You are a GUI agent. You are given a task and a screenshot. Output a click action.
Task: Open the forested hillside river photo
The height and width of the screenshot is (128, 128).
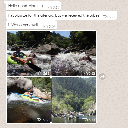74,100
